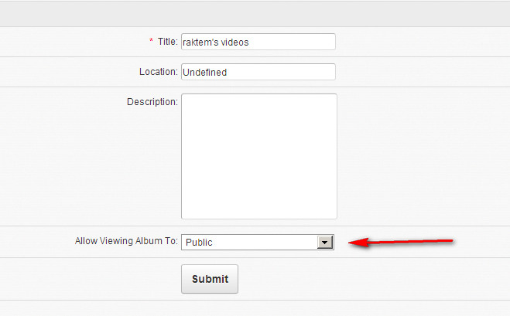
Task: Click the red required asterisk
Action: [152, 42]
